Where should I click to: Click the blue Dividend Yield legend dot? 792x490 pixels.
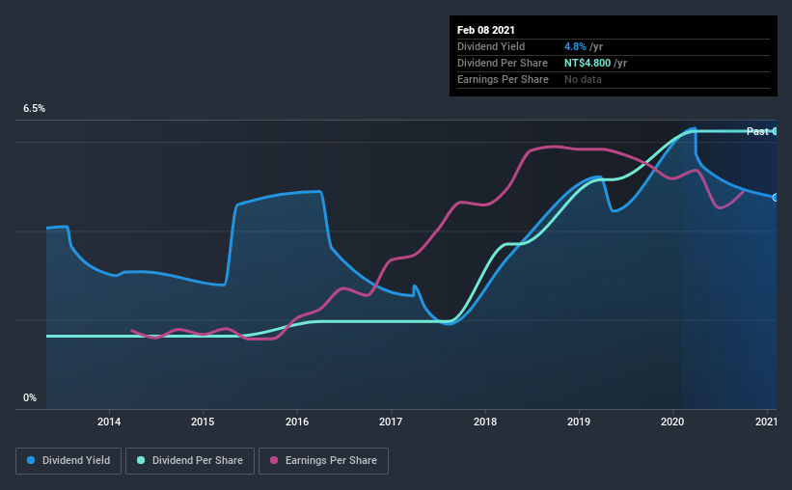(31, 460)
